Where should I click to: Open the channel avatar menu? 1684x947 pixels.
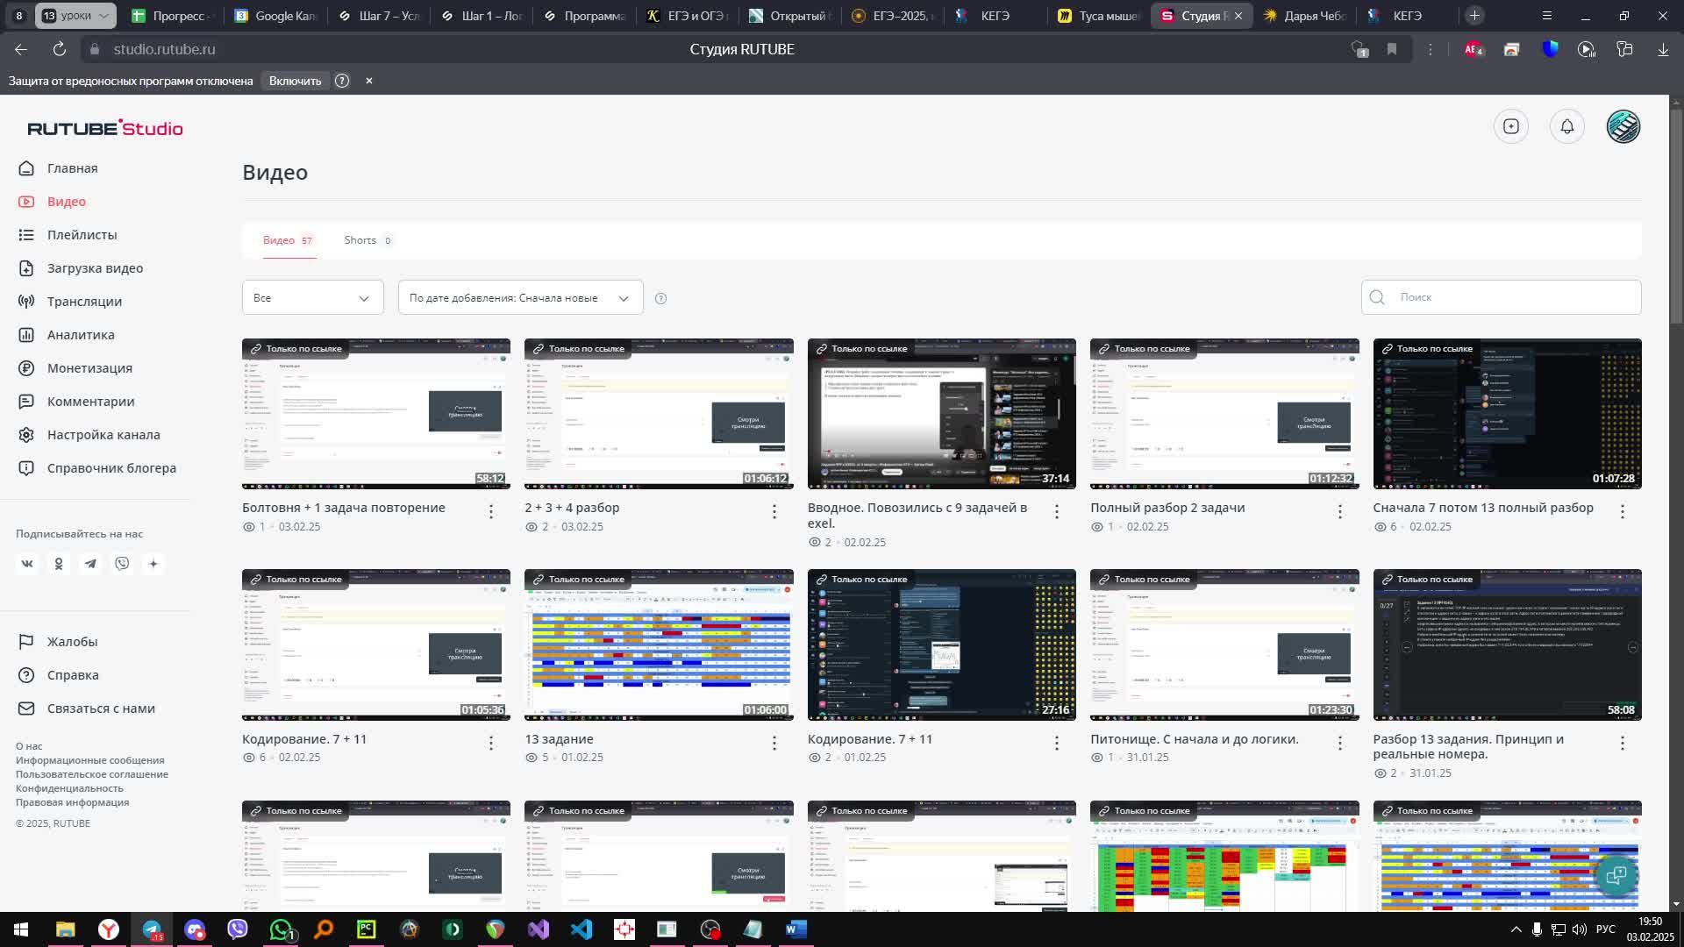pyautogui.click(x=1623, y=126)
